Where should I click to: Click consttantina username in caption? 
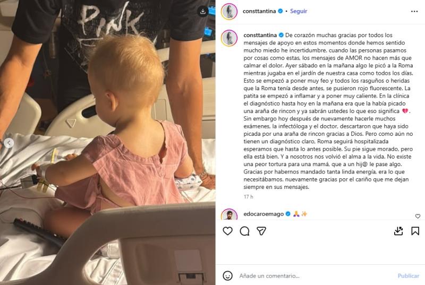(x=260, y=35)
